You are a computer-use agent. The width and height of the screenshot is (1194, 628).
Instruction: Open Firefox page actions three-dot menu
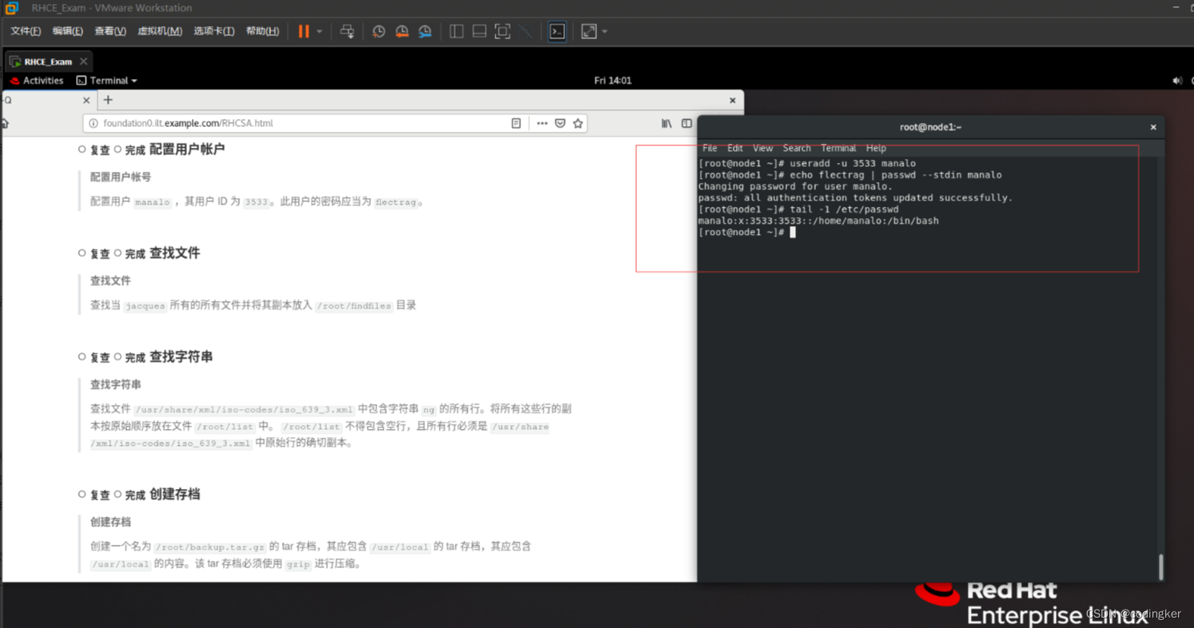point(542,123)
